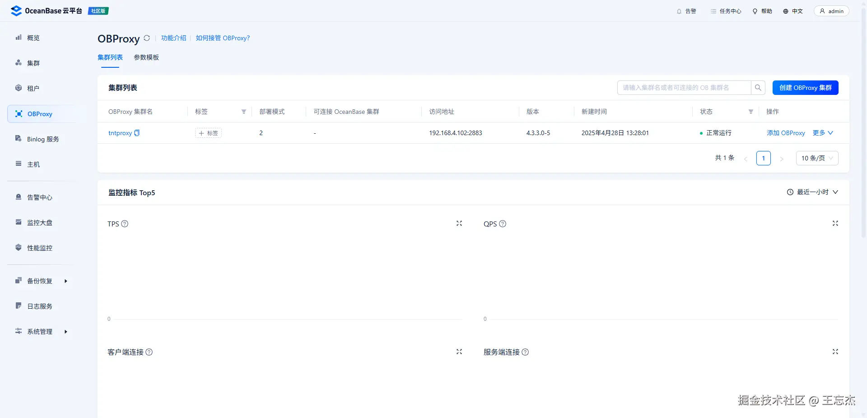
Task: Show the 客户端连接 help icon
Action: coord(149,352)
